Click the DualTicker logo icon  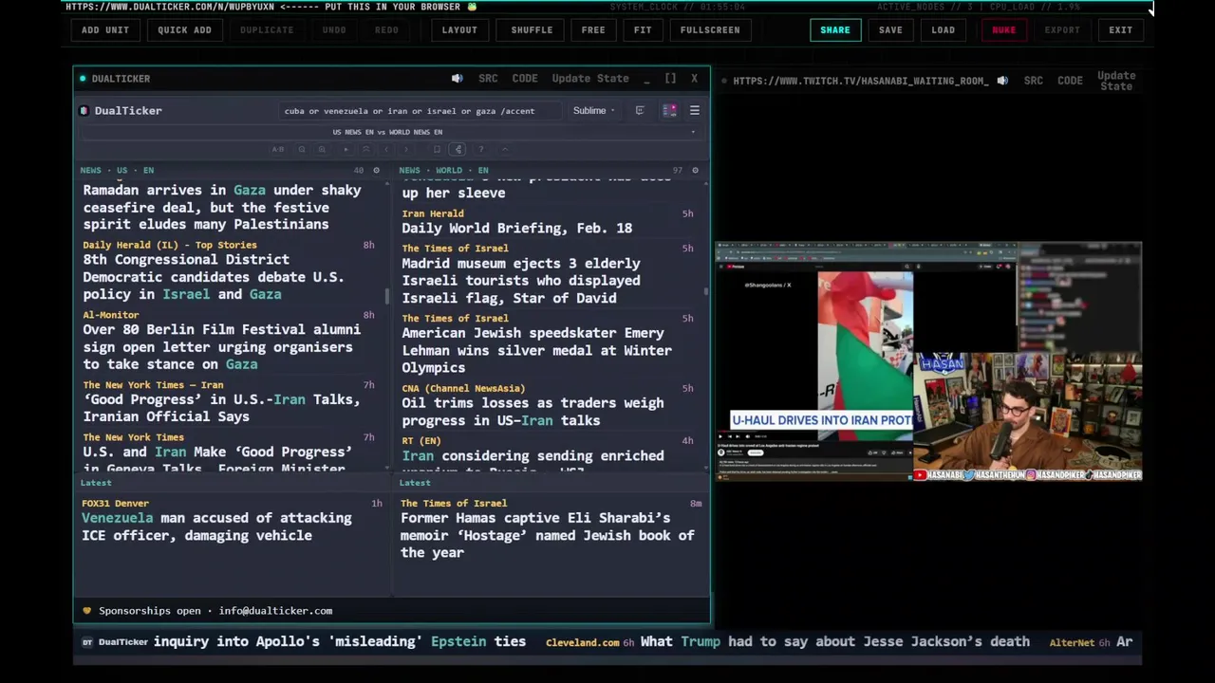pos(84,111)
